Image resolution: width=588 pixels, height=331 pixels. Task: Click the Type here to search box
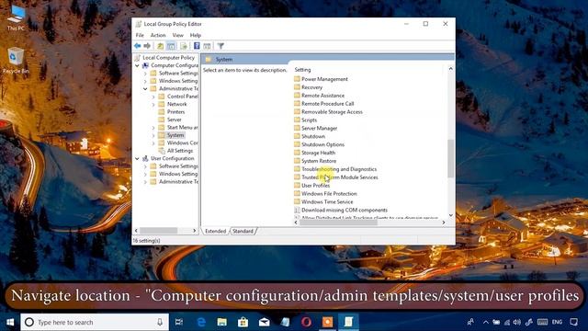[95, 322]
